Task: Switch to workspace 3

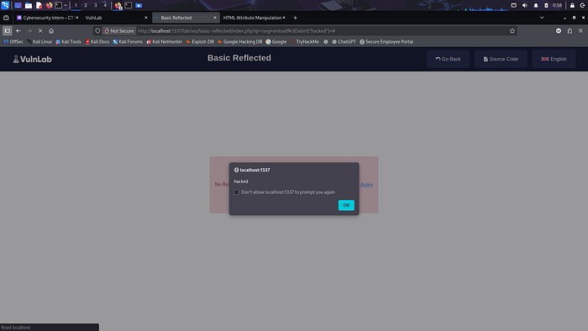Action: click(95, 5)
